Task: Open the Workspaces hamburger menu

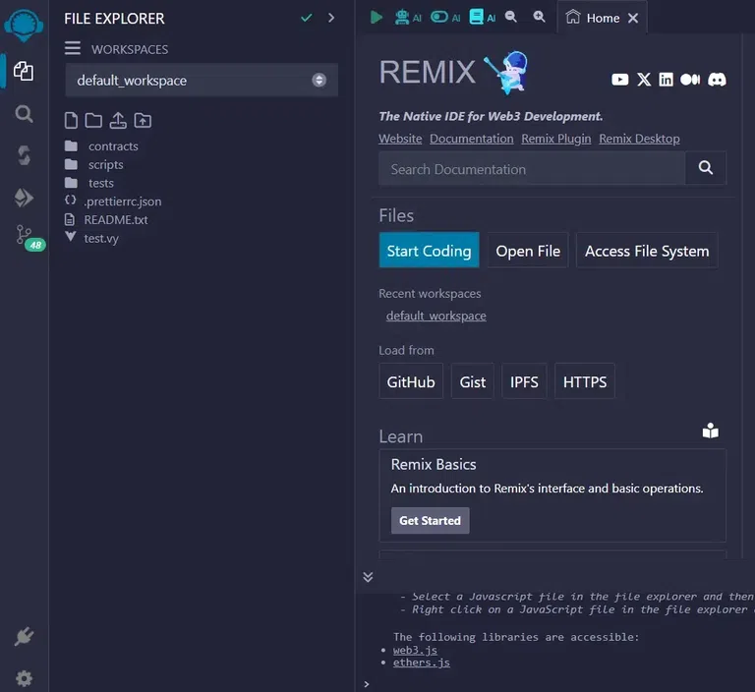Action: pos(73,48)
